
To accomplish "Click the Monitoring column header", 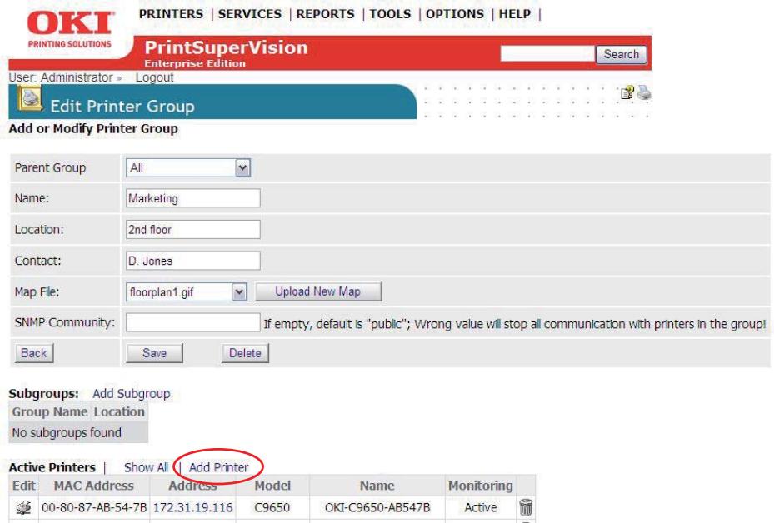I will coord(480,486).
